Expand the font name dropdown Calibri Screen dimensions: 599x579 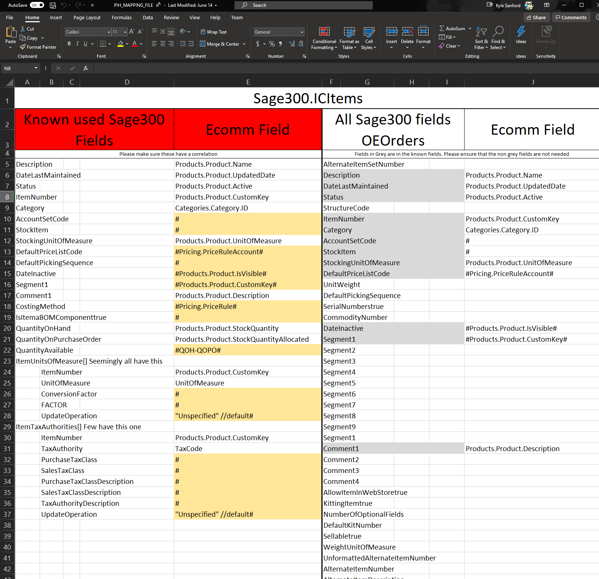coord(109,32)
